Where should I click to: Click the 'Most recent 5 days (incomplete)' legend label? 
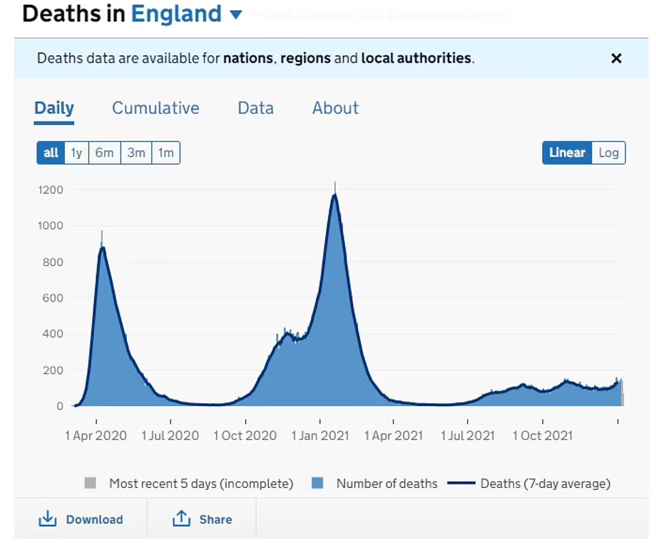[x=201, y=484]
